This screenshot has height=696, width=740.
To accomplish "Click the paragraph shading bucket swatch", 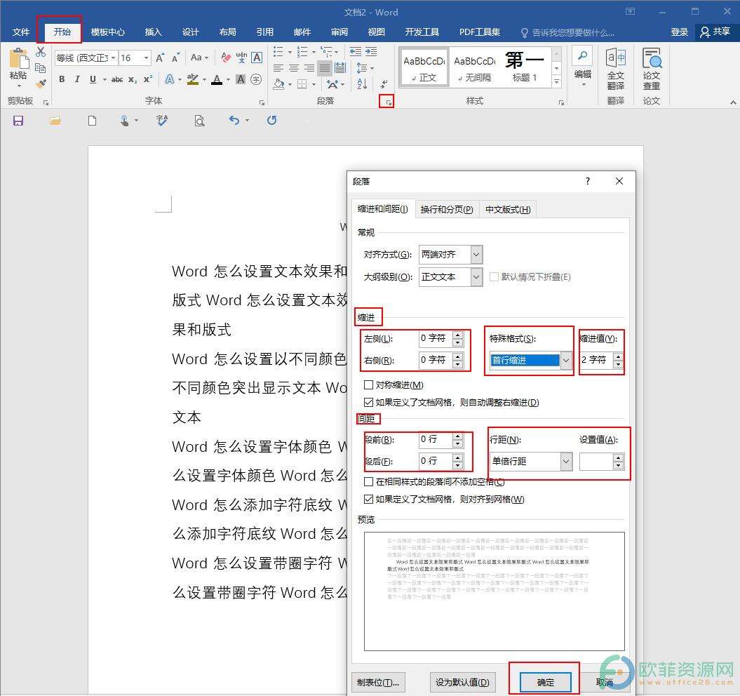I will tap(279, 84).
